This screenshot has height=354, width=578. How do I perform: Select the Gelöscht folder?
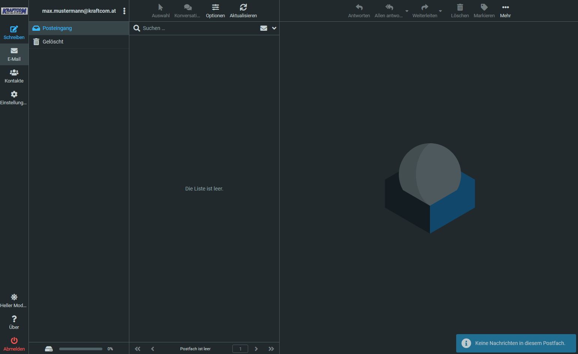(x=53, y=42)
